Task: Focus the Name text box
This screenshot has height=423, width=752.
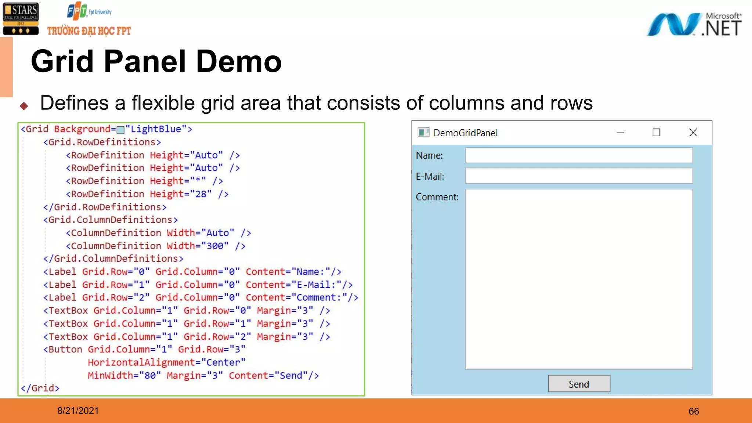Action: coord(579,155)
